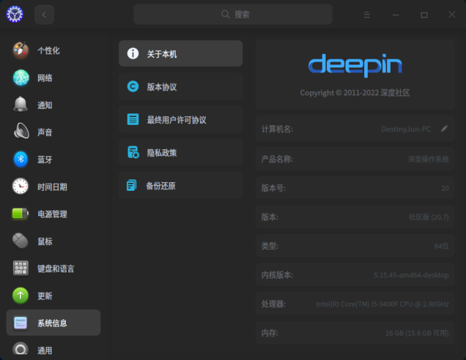Click the 关于本机 info icon

pyautogui.click(x=133, y=54)
